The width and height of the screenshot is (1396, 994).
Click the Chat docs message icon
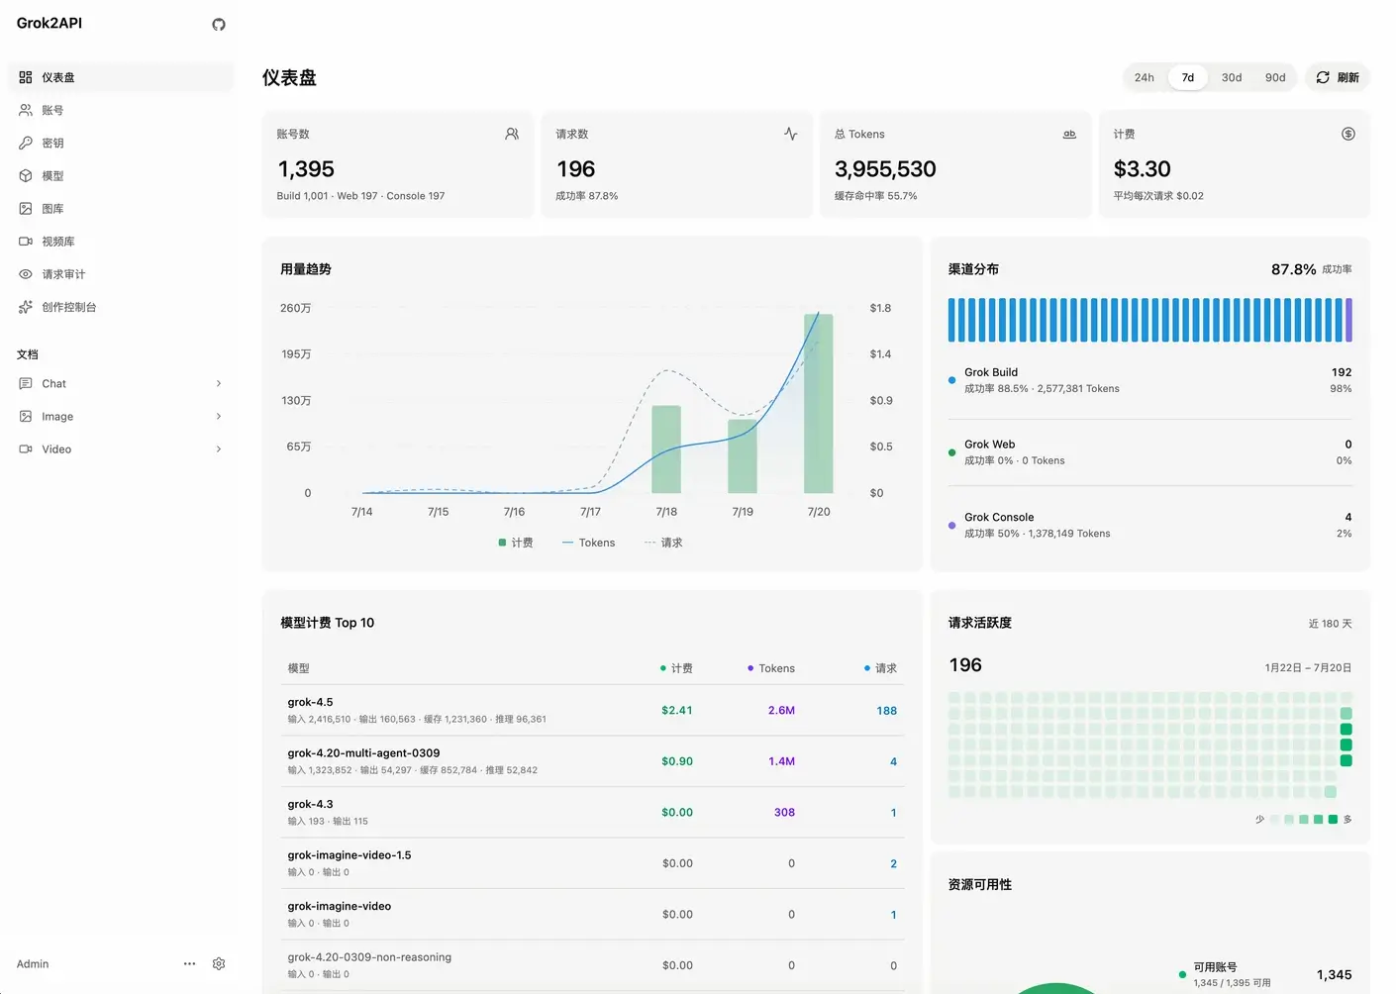pyautogui.click(x=26, y=383)
